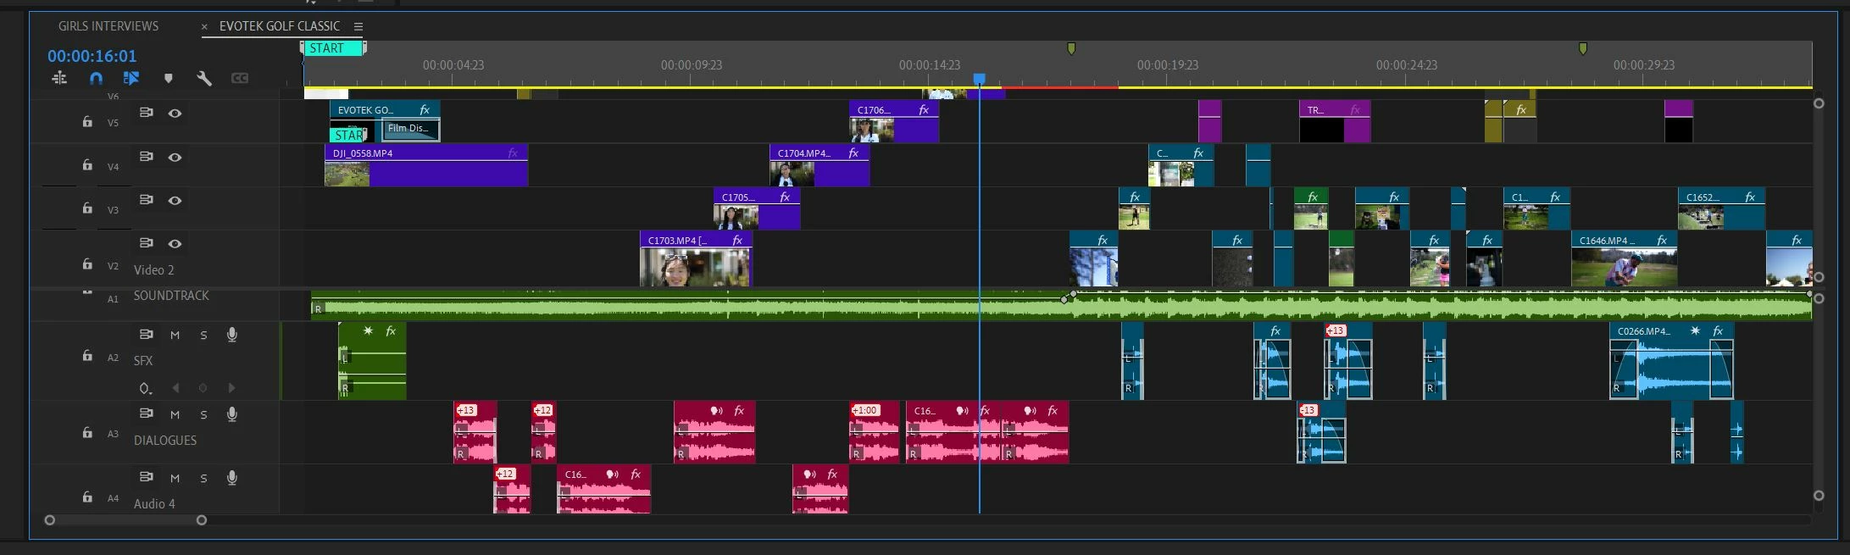Toggle the lock on track V4

87,165
